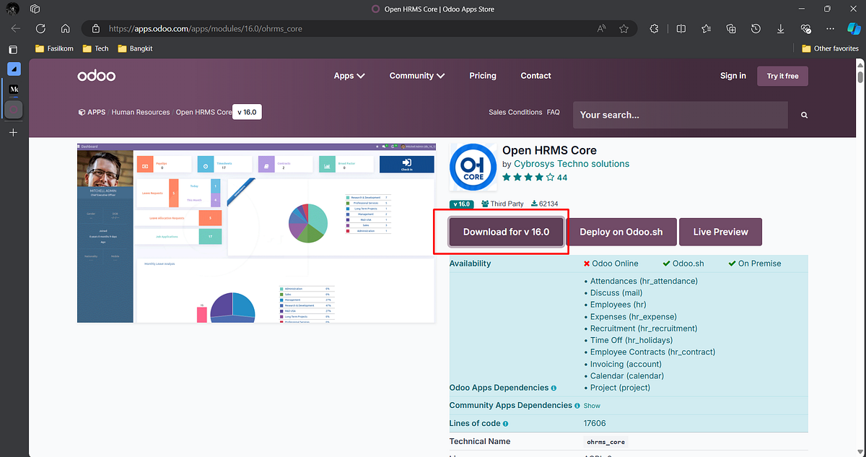Focus the Your search input field
The width and height of the screenshot is (866, 457).
click(681, 115)
